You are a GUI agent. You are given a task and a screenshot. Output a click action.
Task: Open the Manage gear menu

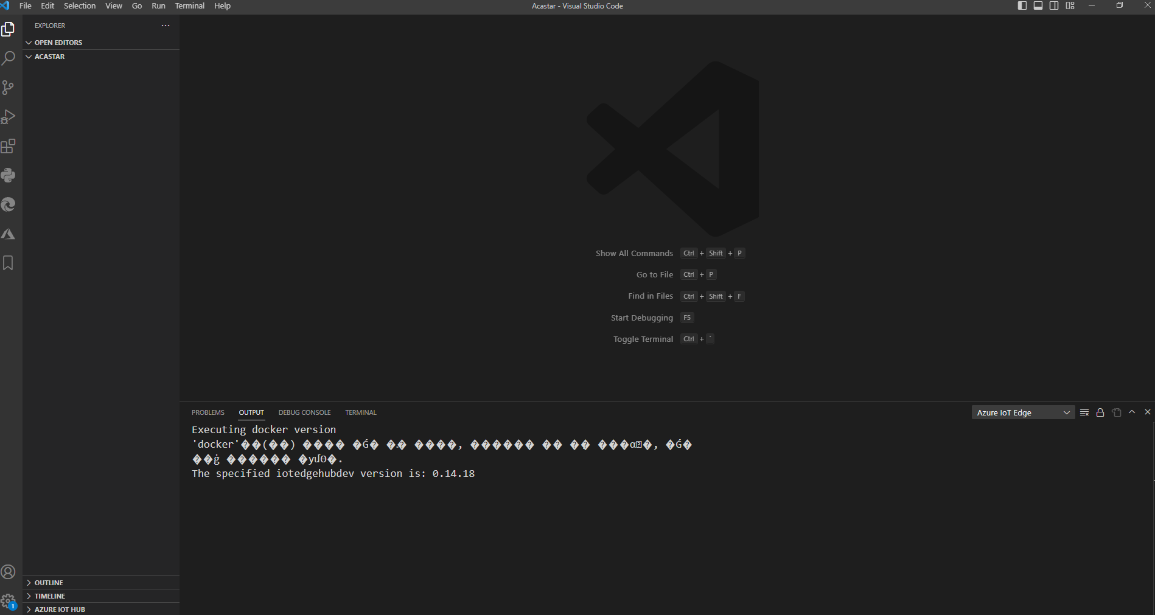click(x=9, y=602)
